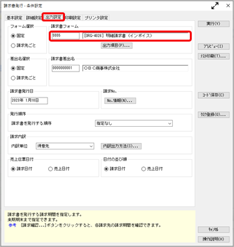The height and width of the screenshot is (247, 234).
Task: Select 固定 under フォーム選択
Action: tap(18, 36)
